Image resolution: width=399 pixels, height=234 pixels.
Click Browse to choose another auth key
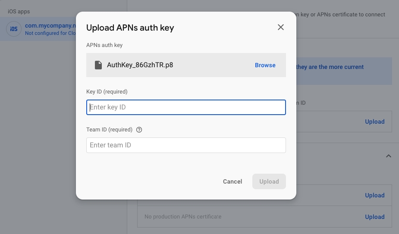(265, 65)
